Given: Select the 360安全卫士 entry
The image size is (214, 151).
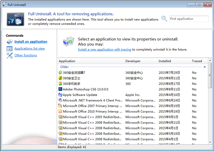Looking at the screenshot, I should (x=132, y=78).
